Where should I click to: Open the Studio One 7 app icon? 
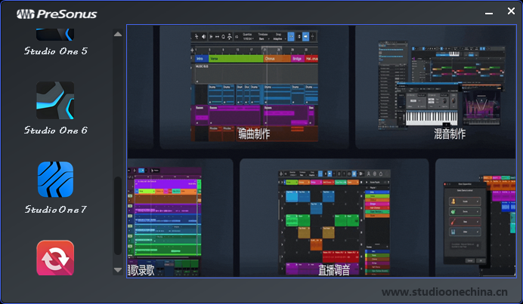(x=55, y=179)
